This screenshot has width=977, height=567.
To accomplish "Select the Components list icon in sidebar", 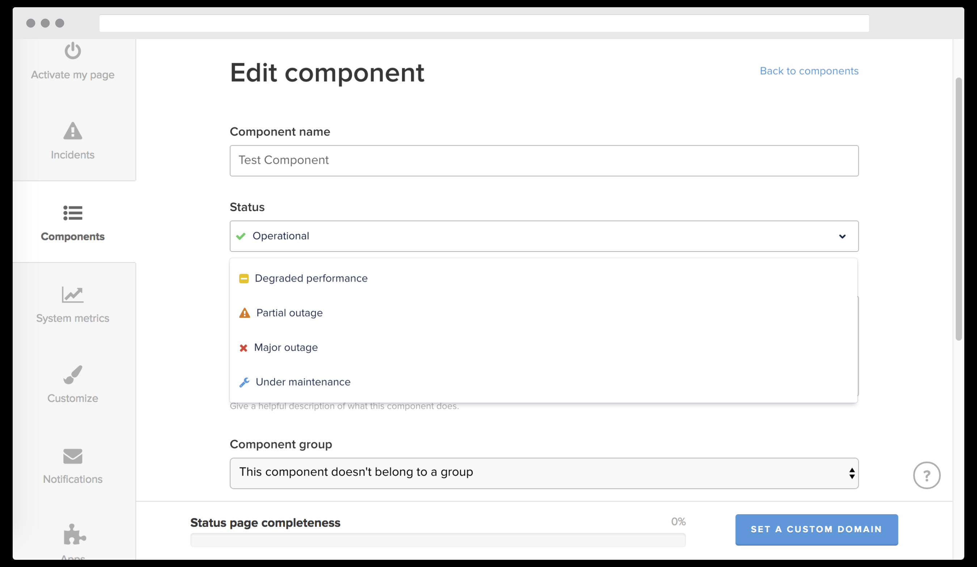I will 72,212.
